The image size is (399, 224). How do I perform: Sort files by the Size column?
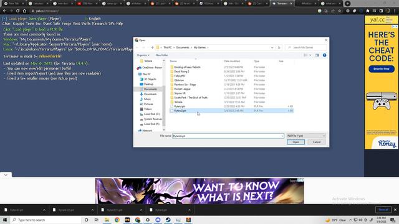[x=281, y=61]
